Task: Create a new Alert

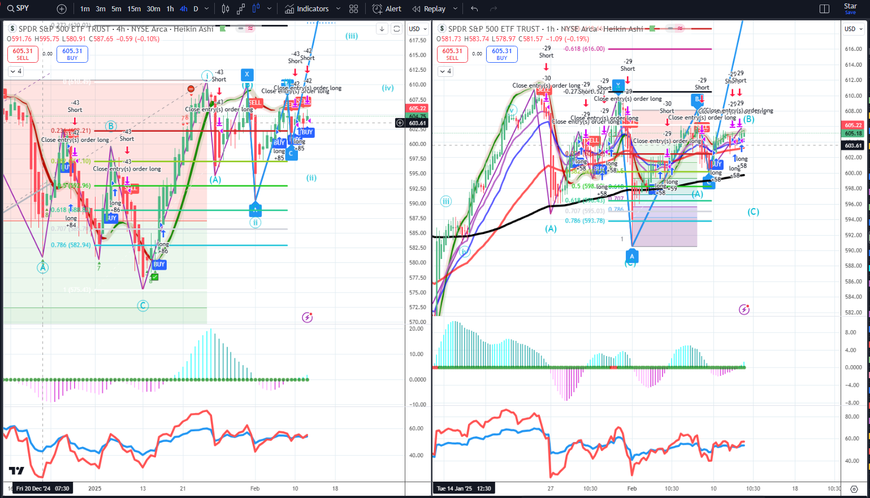Action: 387,9
